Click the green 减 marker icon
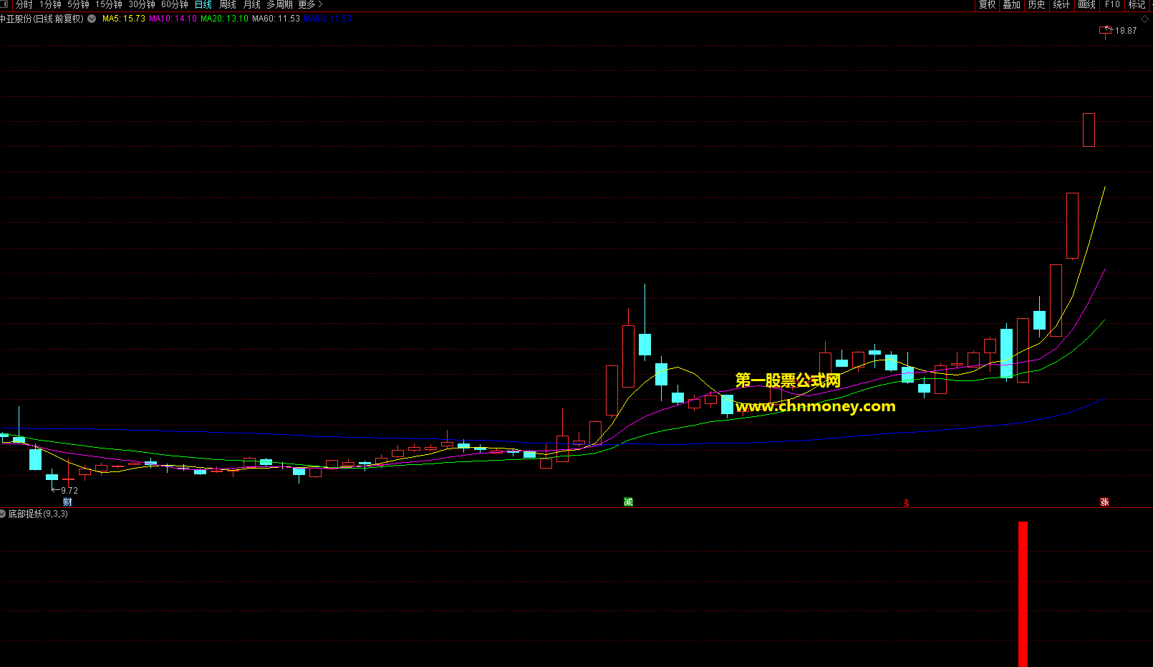1153x667 pixels. 629,502
